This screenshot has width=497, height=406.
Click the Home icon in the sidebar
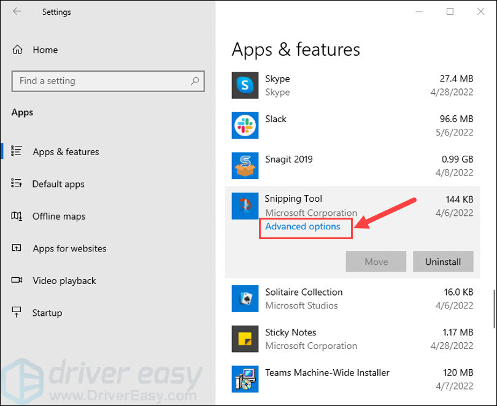pos(18,50)
